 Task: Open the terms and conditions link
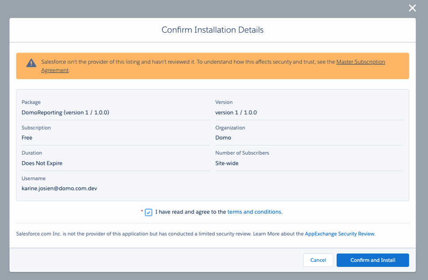(254, 212)
